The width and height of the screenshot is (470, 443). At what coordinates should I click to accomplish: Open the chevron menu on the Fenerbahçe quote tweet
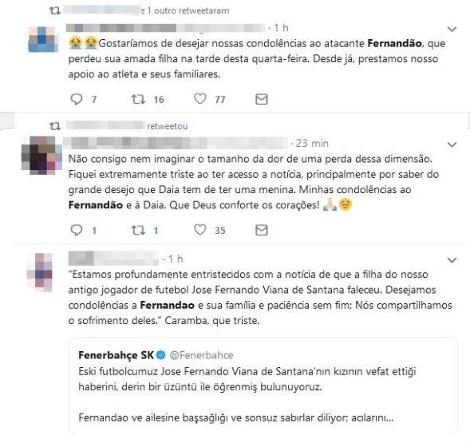pos(452,260)
